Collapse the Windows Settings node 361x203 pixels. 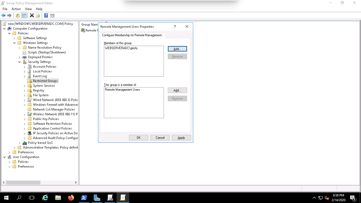click(15, 43)
